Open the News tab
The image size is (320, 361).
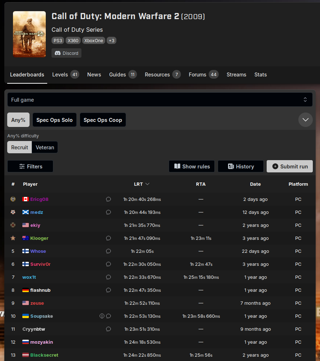click(x=94, y=75)
